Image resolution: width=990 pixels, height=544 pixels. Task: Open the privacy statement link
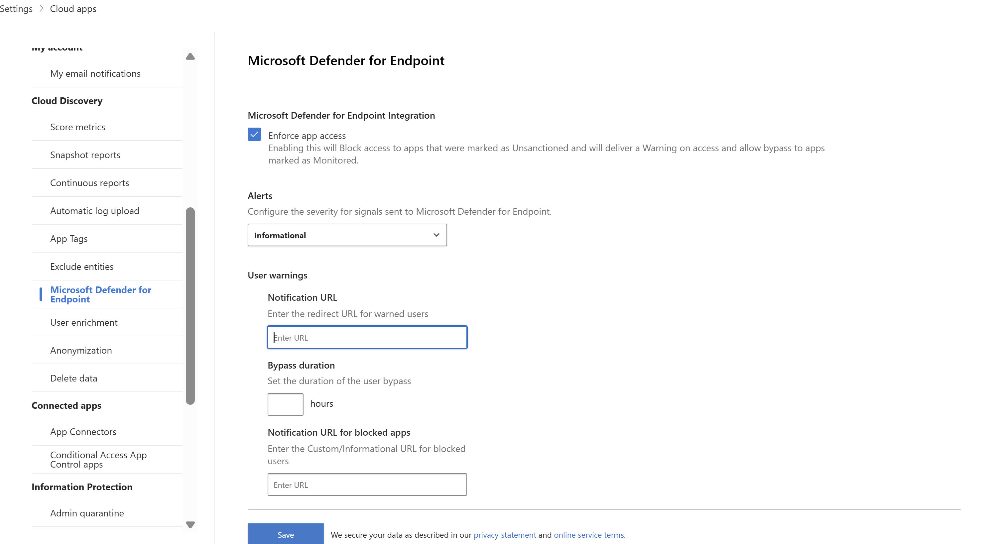505,535
